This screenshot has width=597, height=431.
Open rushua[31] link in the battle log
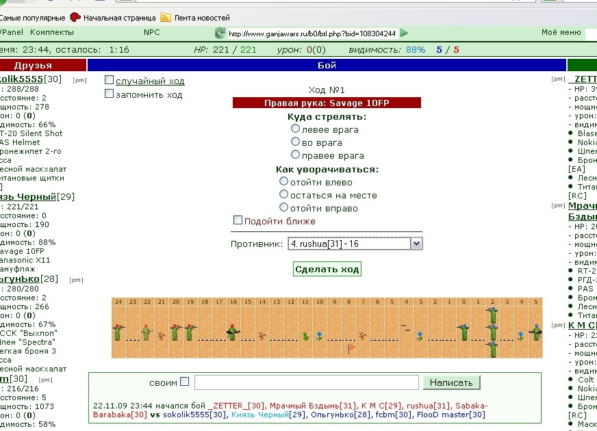(428, 406)
